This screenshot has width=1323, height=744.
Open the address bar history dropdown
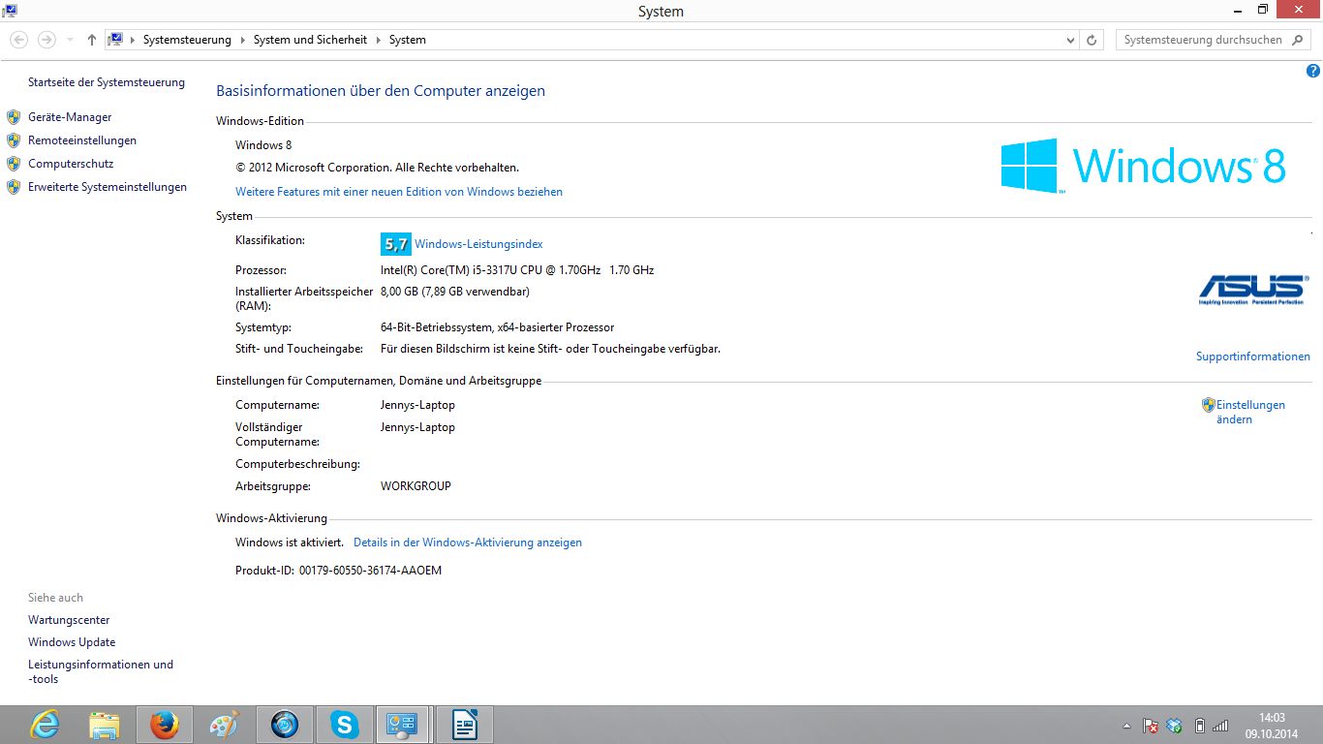point(1070,40)
